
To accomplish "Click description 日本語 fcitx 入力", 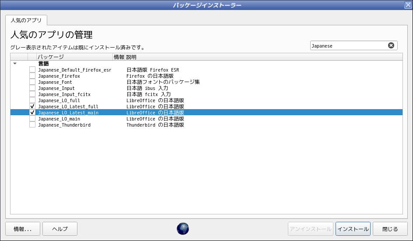I will click(x=149, y=94).
